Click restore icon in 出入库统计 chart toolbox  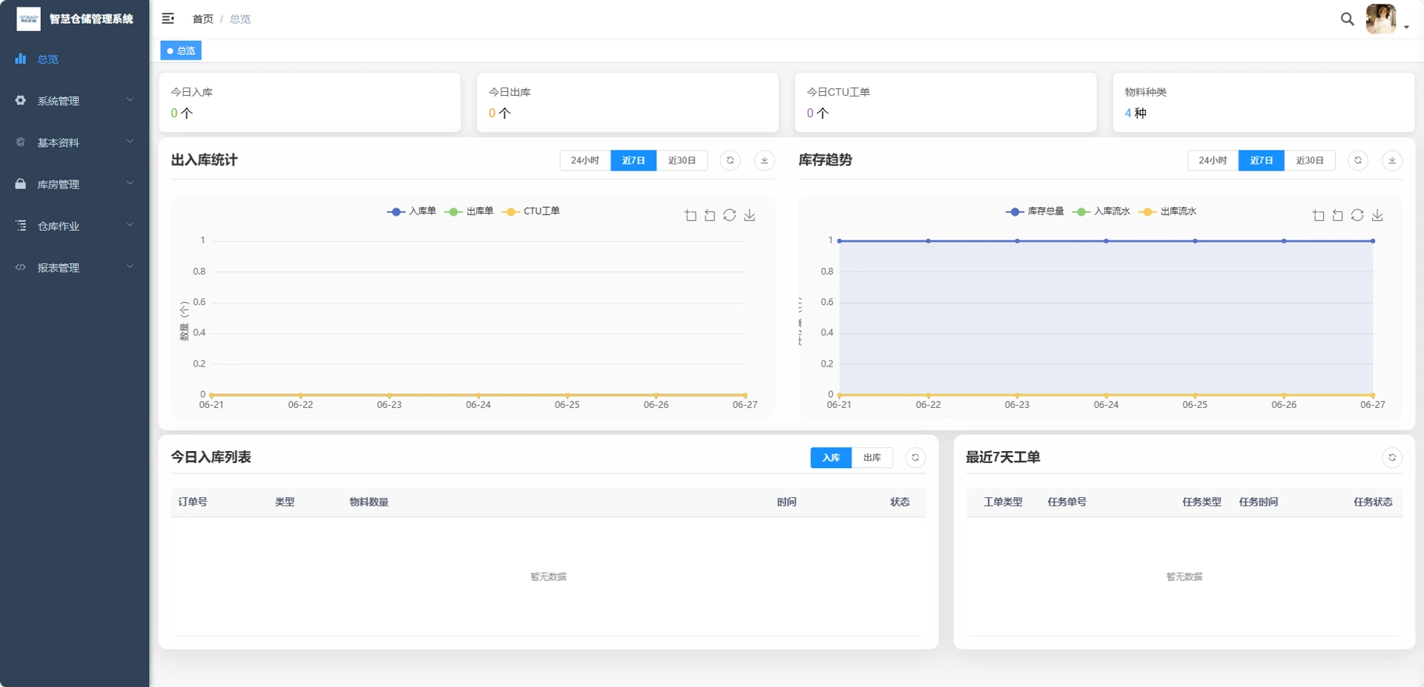click(x=730, y=215)
